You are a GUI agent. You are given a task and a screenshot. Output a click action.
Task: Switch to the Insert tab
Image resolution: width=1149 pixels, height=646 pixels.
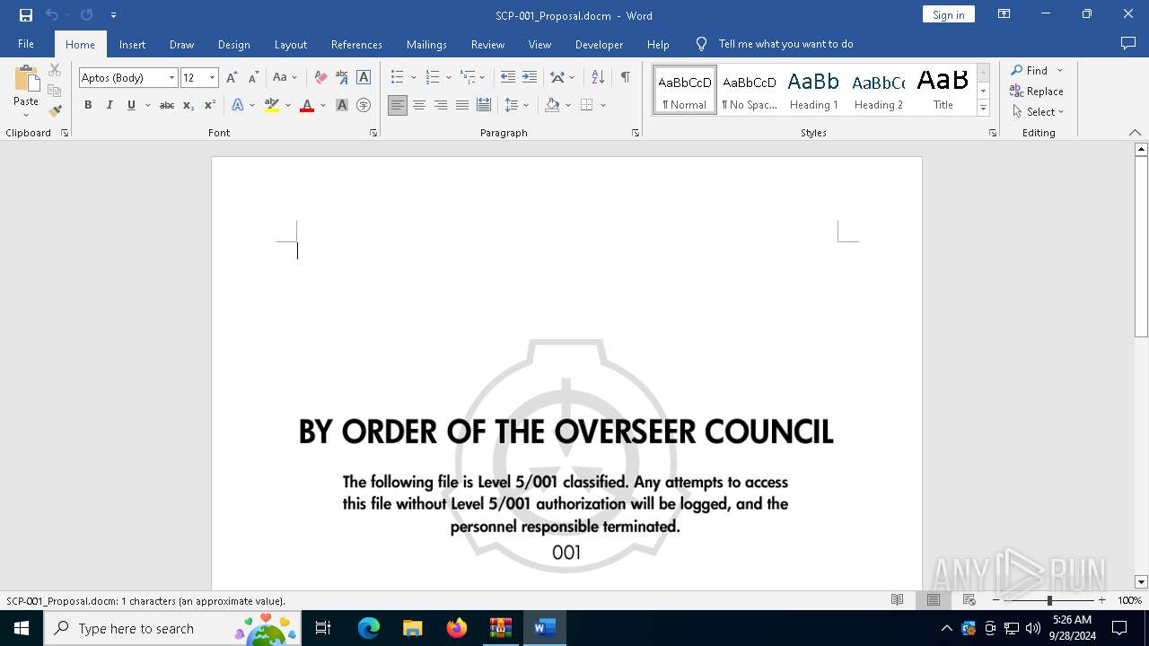point(132,44)
